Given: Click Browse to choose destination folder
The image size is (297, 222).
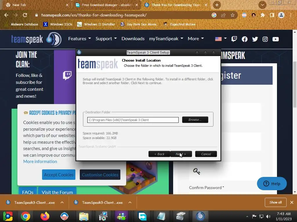Looking at the screenshot, I should coord(195,120).
